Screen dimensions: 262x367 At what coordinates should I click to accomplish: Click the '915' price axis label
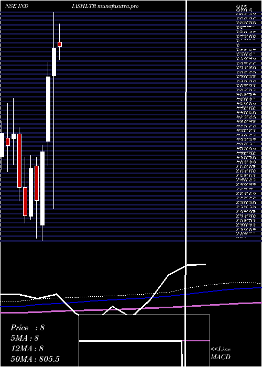click(x=241, y=7)
